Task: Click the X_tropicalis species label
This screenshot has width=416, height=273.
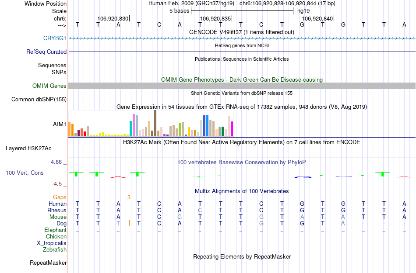Action: point(52,243)
